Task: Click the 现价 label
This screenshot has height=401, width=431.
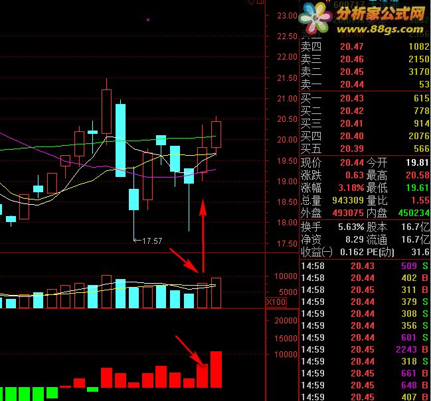Action: (x=311, y=162)
